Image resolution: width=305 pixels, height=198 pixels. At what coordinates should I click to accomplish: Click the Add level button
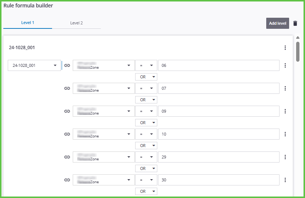[x=277, y=23]
